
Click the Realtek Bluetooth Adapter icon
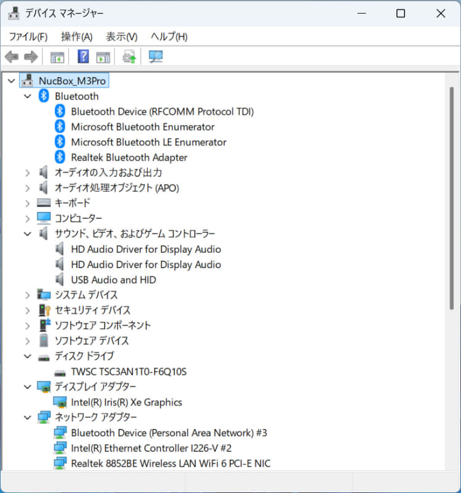(x=60, y=157)
